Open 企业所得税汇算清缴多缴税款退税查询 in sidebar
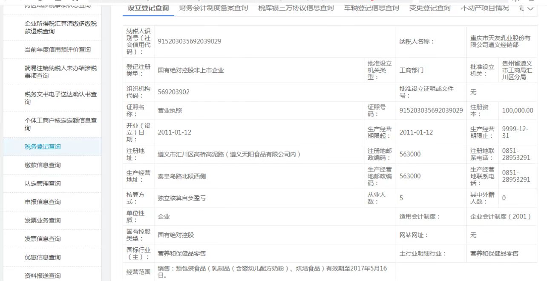 pyautogui.click(x=60, y=27)
